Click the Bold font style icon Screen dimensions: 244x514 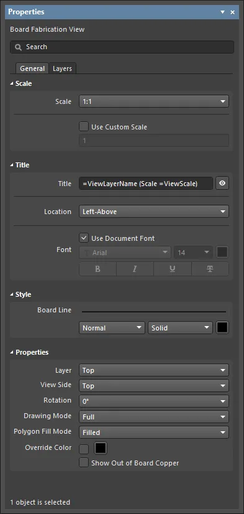(97, 269)
